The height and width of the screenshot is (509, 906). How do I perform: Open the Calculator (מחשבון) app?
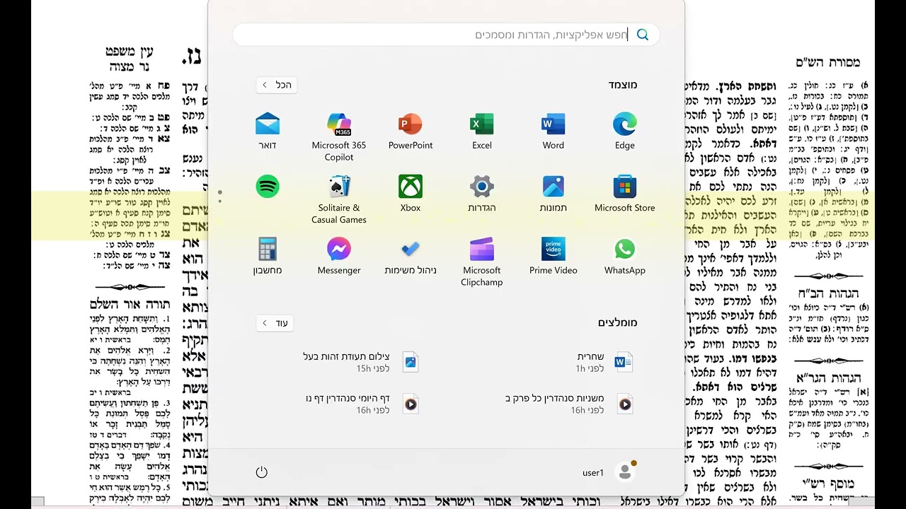point(267,256)
